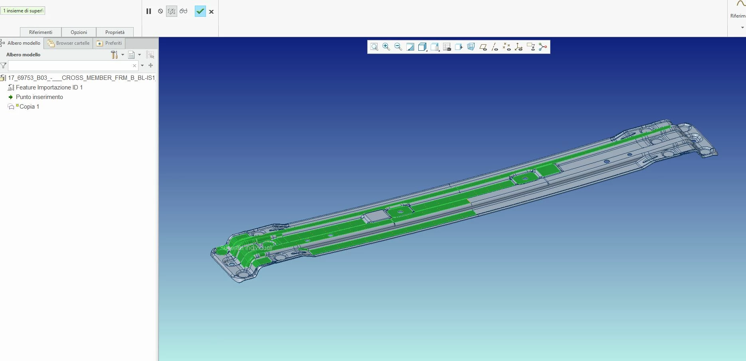Viewport: 746px width, 361px height.
Task: Toggle spin center icon
Action: tap(543, 47)
